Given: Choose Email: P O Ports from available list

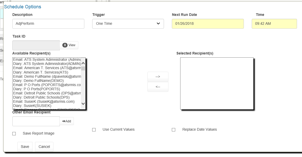Looking at the screenshot, I should [47, 85].
